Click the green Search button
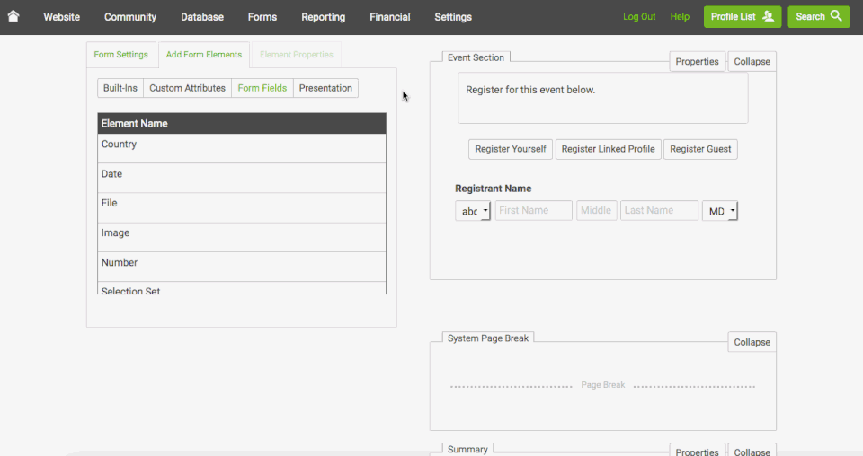This screenshot has height=456, width=863. click(818, 16)
